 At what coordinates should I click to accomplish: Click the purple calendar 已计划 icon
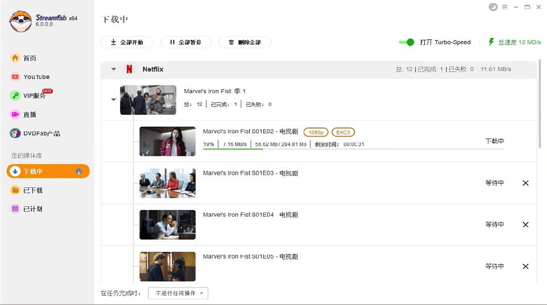click(15, 209)
